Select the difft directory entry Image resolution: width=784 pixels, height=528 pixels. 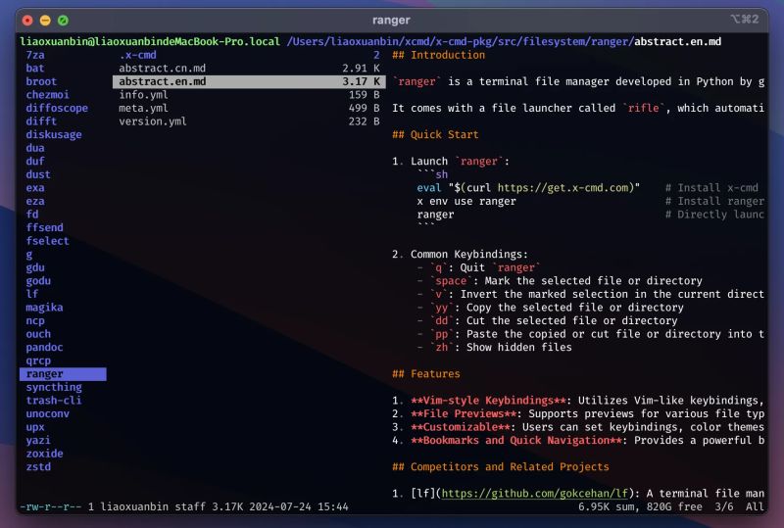click(x=41, y=121)
